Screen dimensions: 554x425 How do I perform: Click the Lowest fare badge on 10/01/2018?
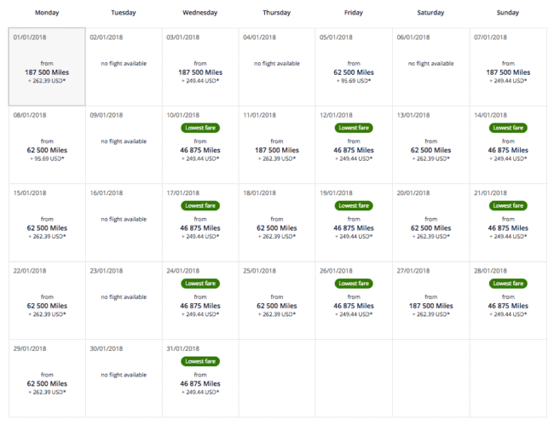[200, 128]
